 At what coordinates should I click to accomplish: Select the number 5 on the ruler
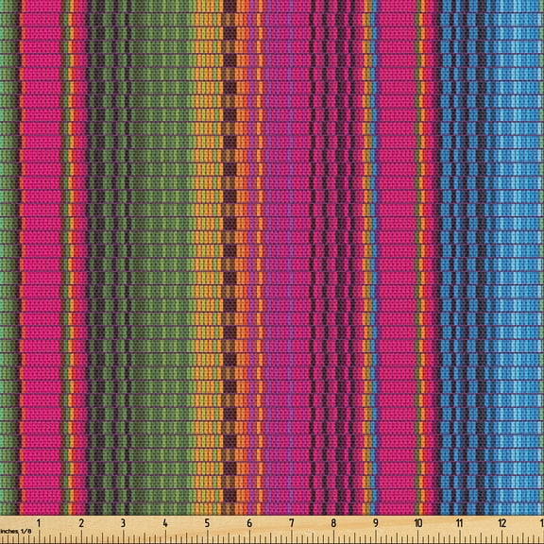coord(207,523)
